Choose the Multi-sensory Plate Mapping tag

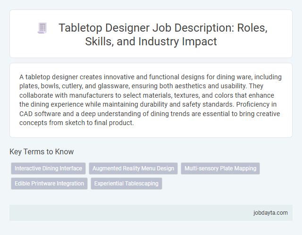220,168
